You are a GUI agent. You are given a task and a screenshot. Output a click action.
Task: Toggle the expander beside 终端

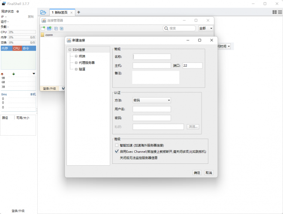pos(76,56)
